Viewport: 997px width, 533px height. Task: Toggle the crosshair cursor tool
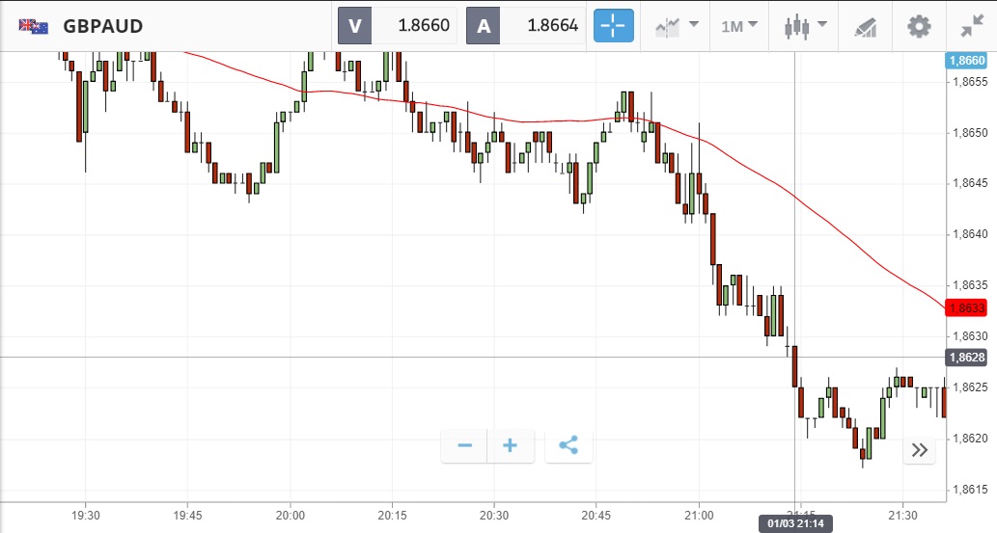614,26
